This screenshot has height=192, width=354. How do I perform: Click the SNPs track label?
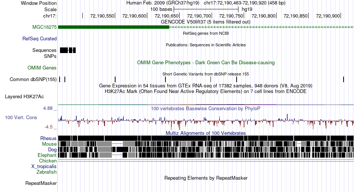[50, 56]
